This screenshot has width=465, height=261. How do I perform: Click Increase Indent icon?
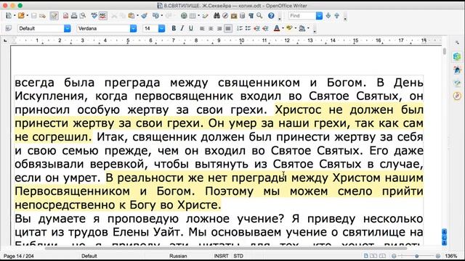click(x=265, y=28)
